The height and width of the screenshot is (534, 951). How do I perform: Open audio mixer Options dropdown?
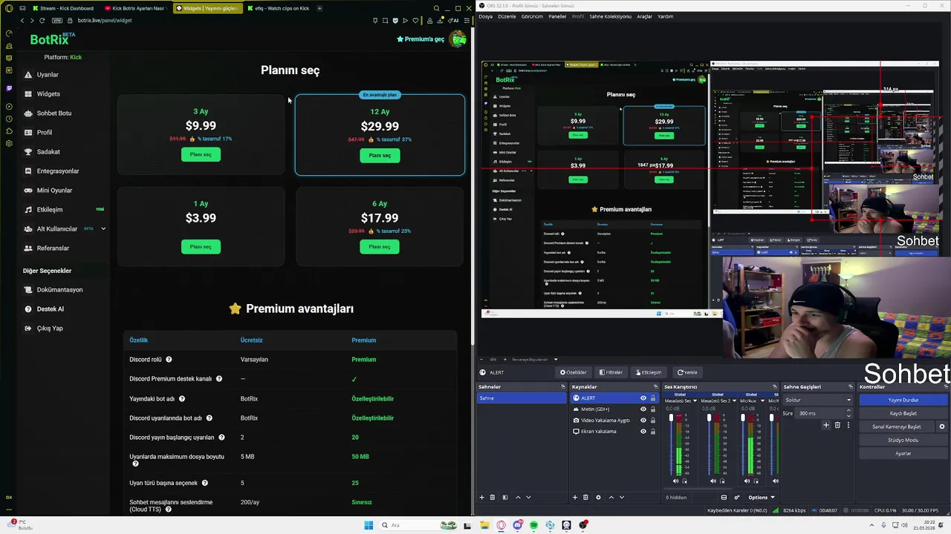tap(762, 498)
